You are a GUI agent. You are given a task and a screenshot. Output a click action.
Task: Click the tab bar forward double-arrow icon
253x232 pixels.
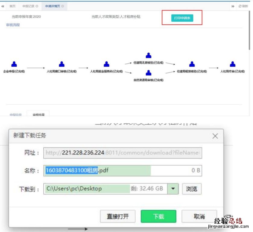click(x=233, y=6)
